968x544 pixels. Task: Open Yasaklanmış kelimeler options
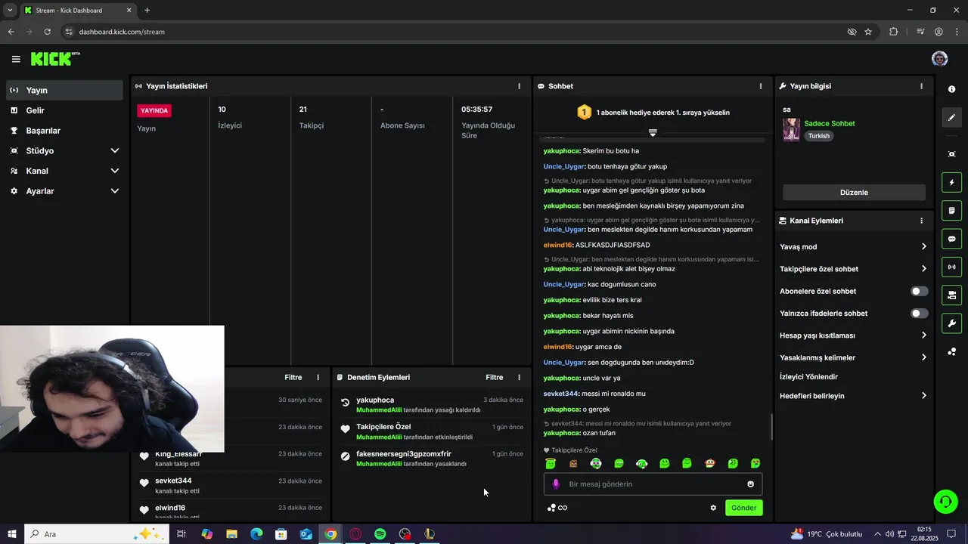pos(853,357)
